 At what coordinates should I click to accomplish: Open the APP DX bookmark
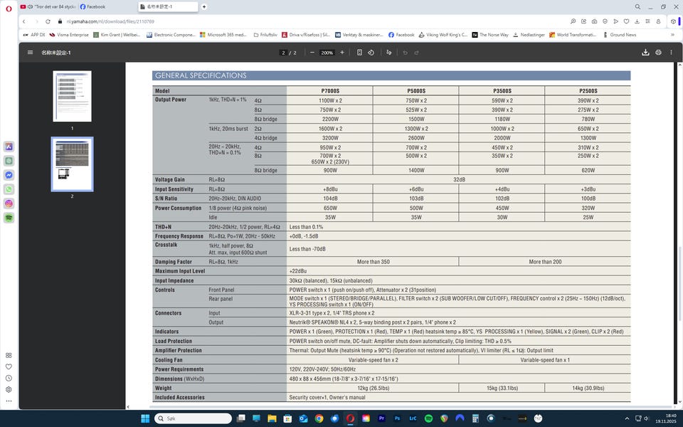click(x=34, y=35)
